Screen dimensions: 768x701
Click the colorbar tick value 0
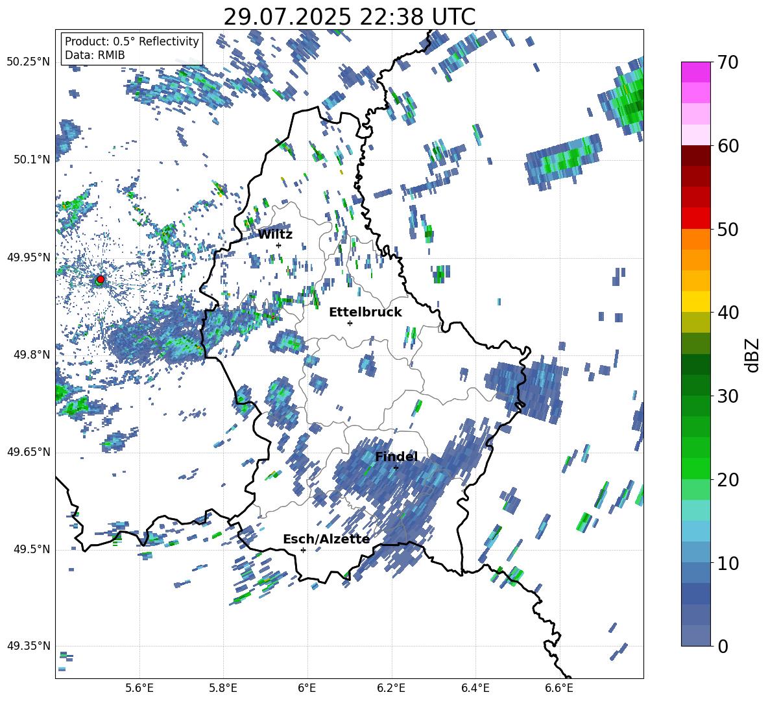(x=723, y=646)
